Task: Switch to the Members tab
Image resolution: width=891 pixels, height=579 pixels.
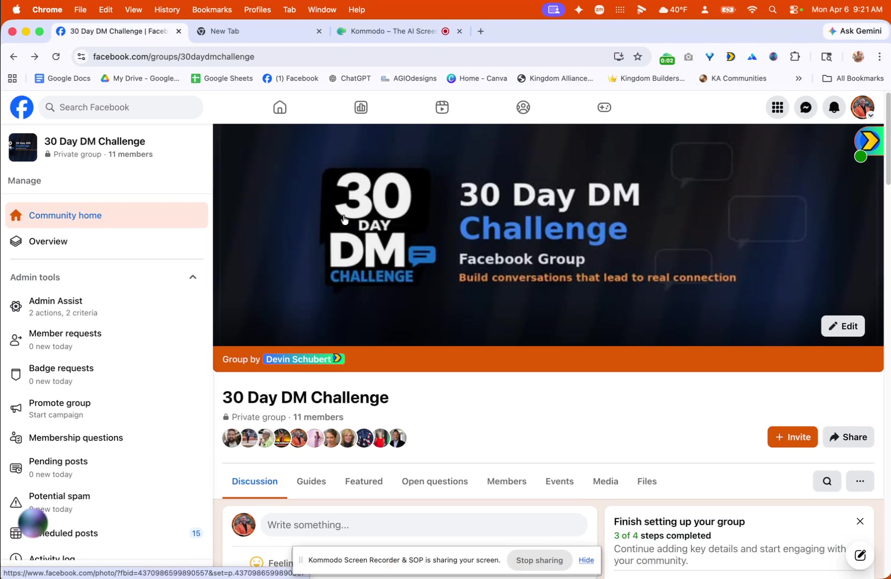Action: click(507, 481)
